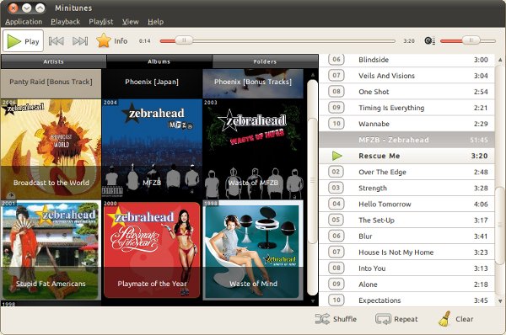
Task: Click the volume speaker icon
Action: tap(429, 41)
